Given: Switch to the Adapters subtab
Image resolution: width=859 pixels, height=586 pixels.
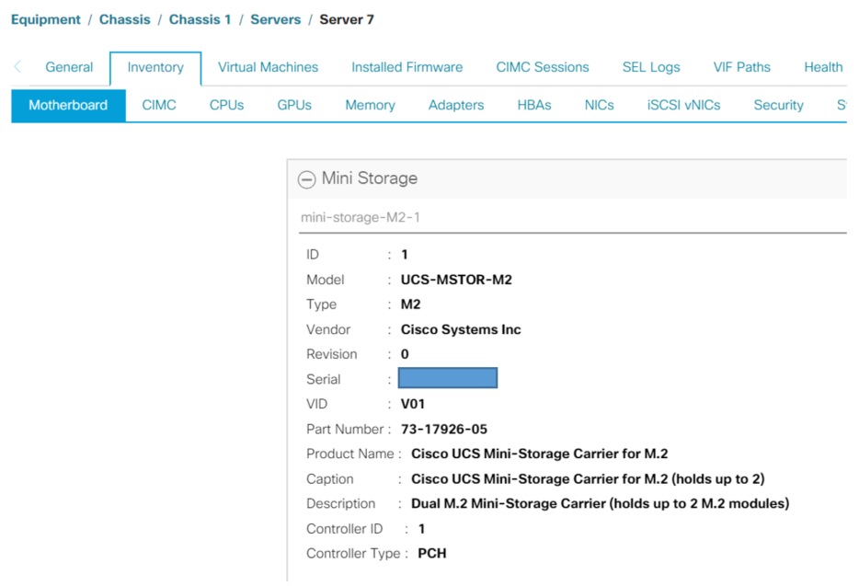Looking at the screenshot, I should 455,105.
